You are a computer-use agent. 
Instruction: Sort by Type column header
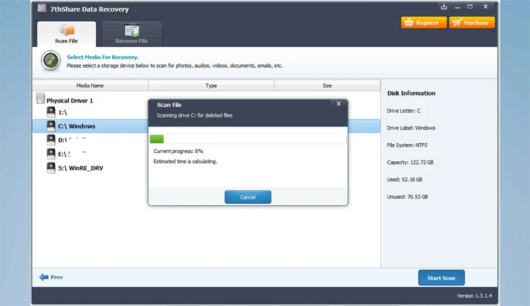pyautogui.click(x=211, y=85)
